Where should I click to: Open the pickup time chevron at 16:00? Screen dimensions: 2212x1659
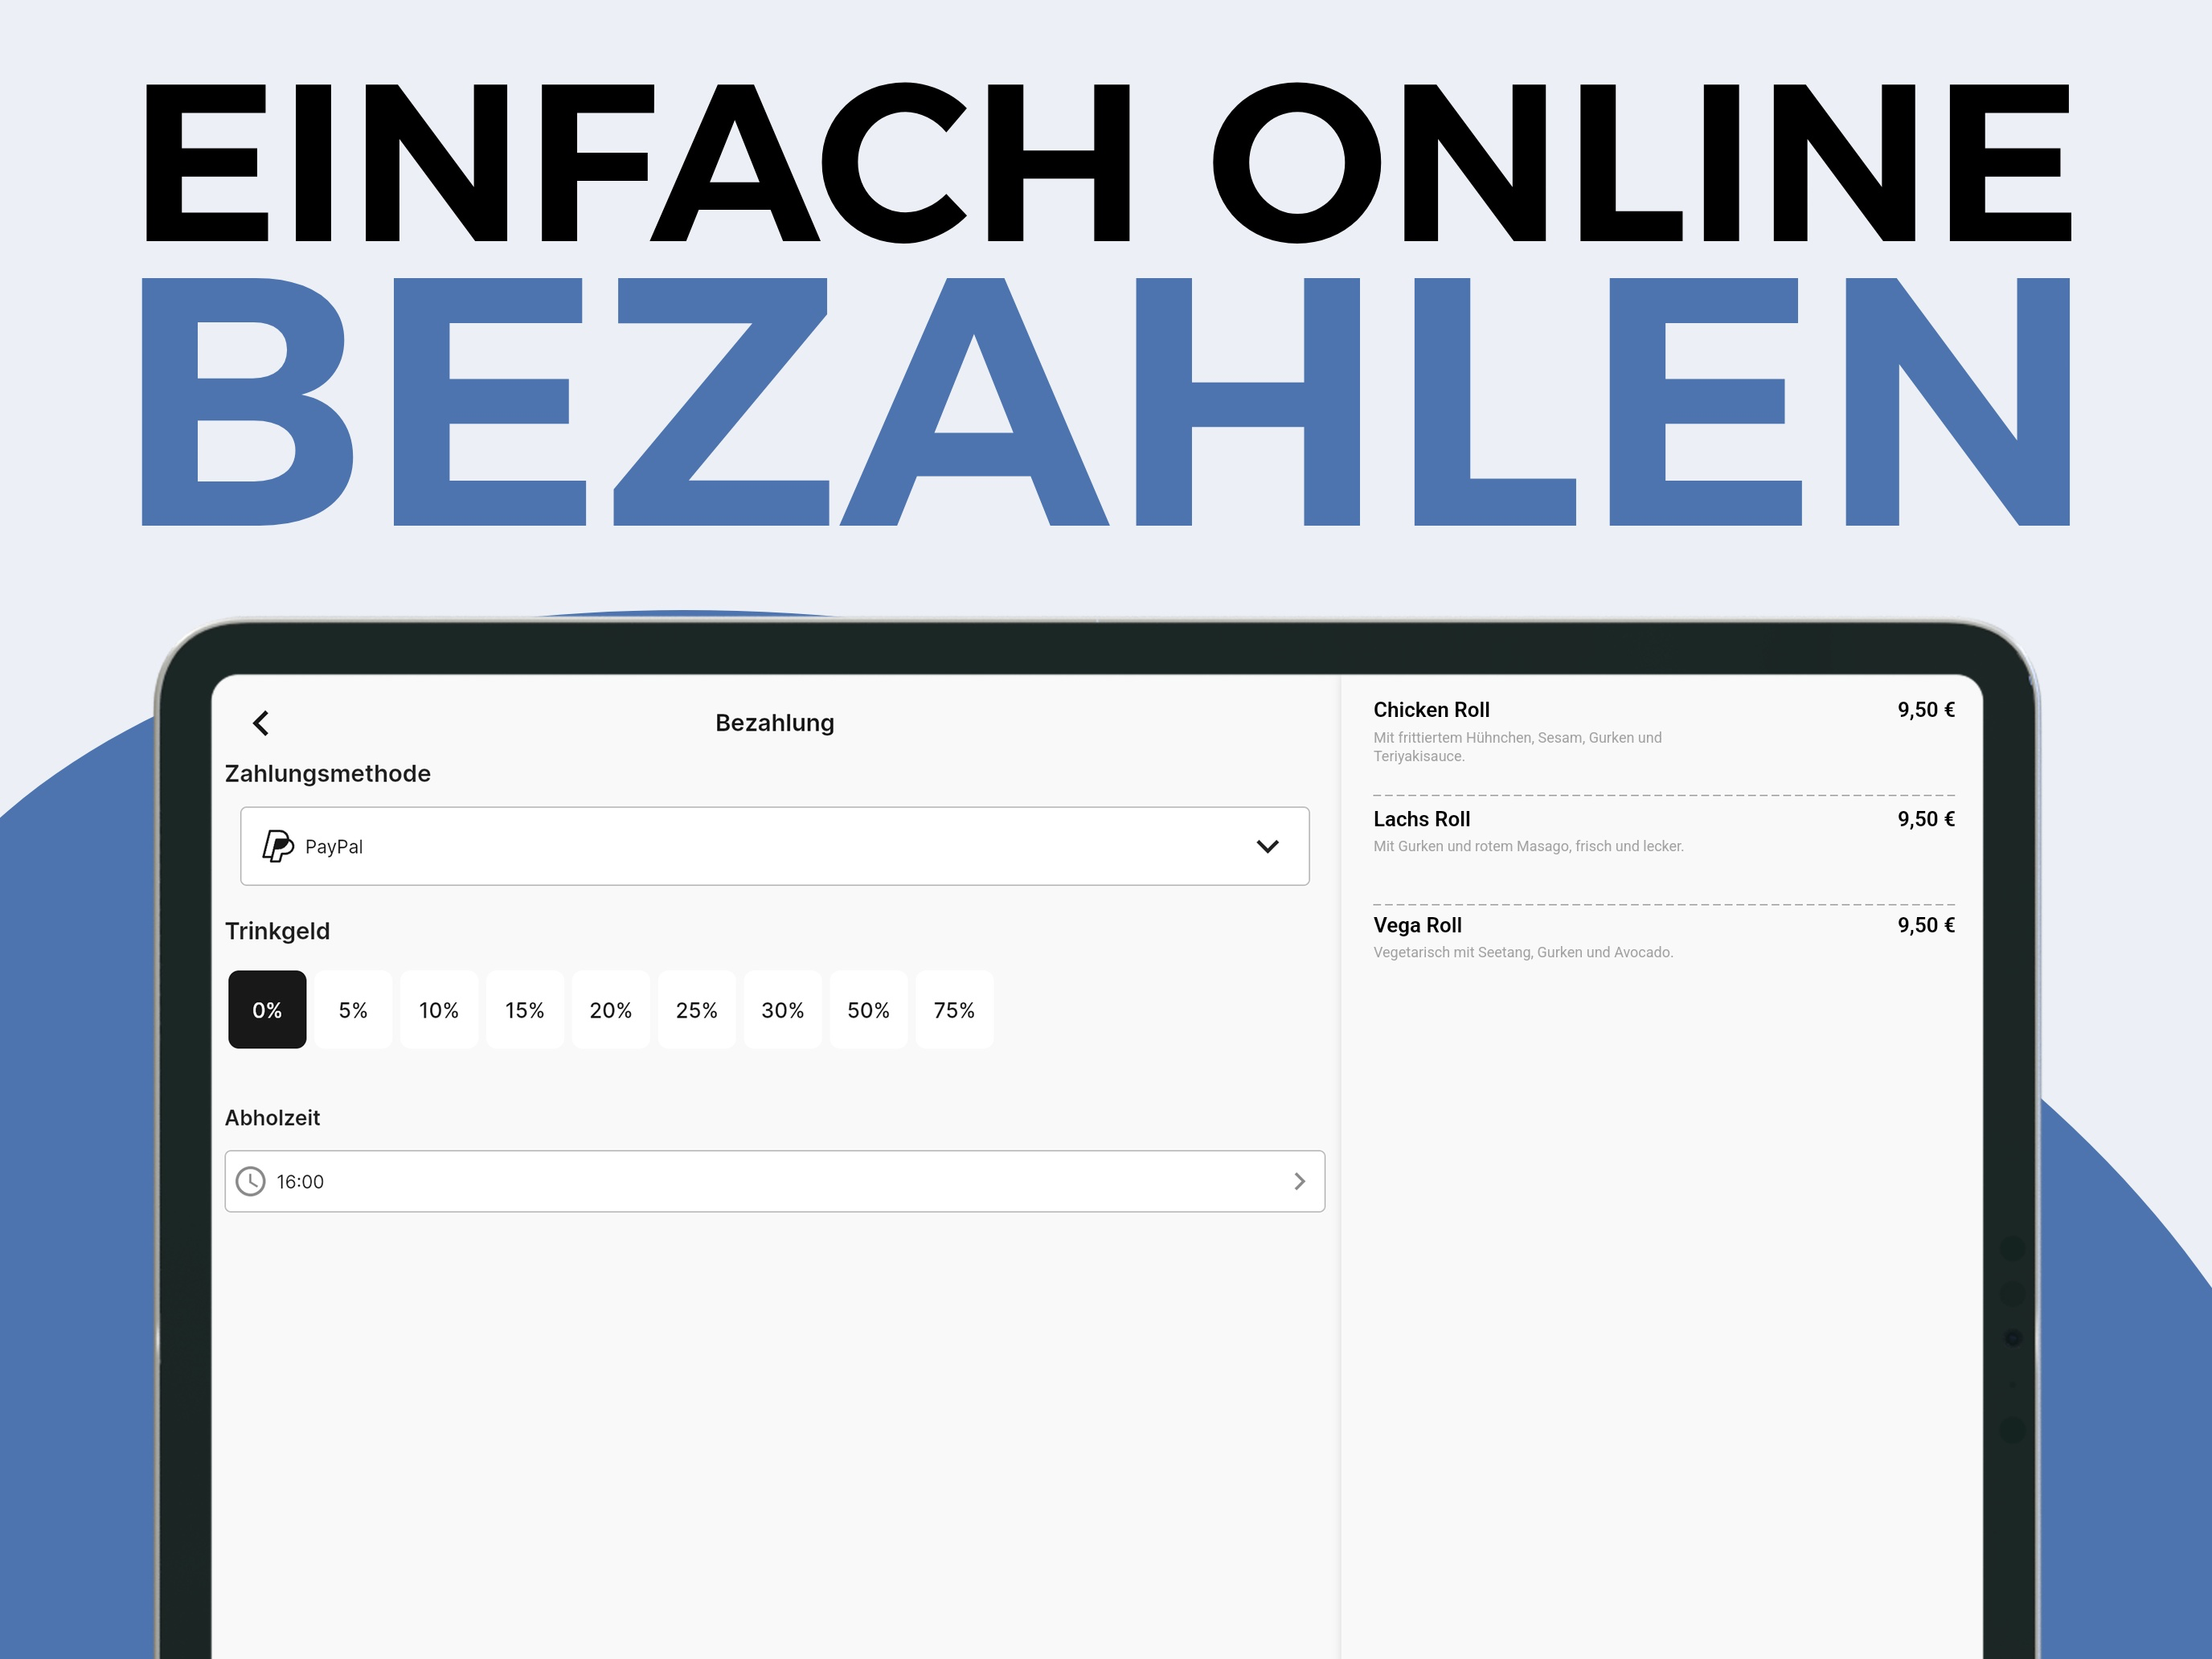tap(1299, 1181)
